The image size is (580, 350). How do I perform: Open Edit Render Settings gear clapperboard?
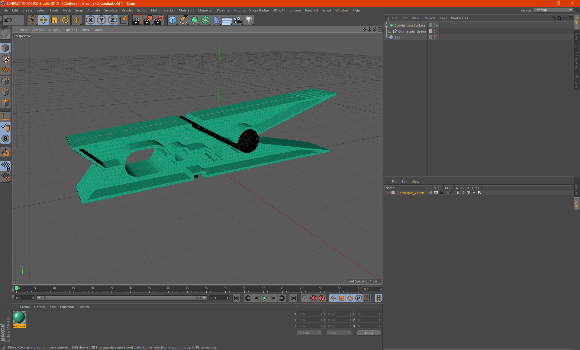pos(159,20)
